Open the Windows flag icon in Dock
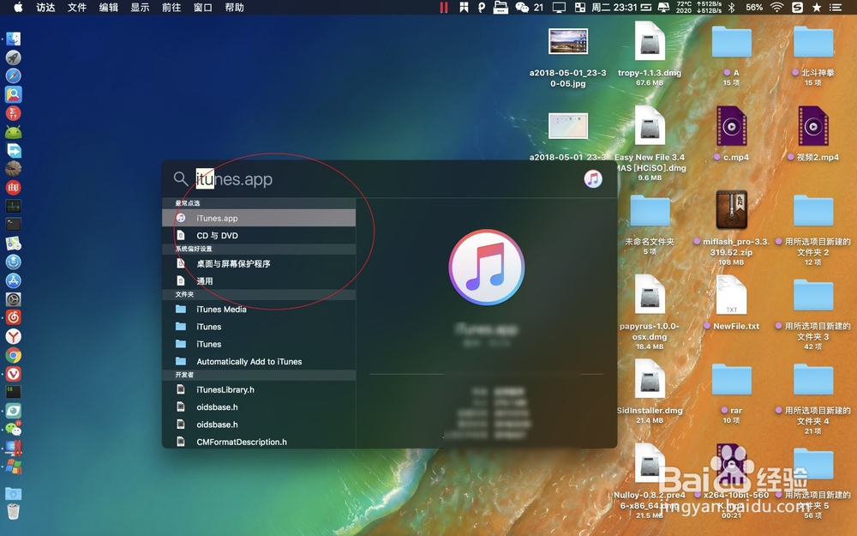Image resolution: width=857 pixels, height=536 pixels. [x=14, y=467]
